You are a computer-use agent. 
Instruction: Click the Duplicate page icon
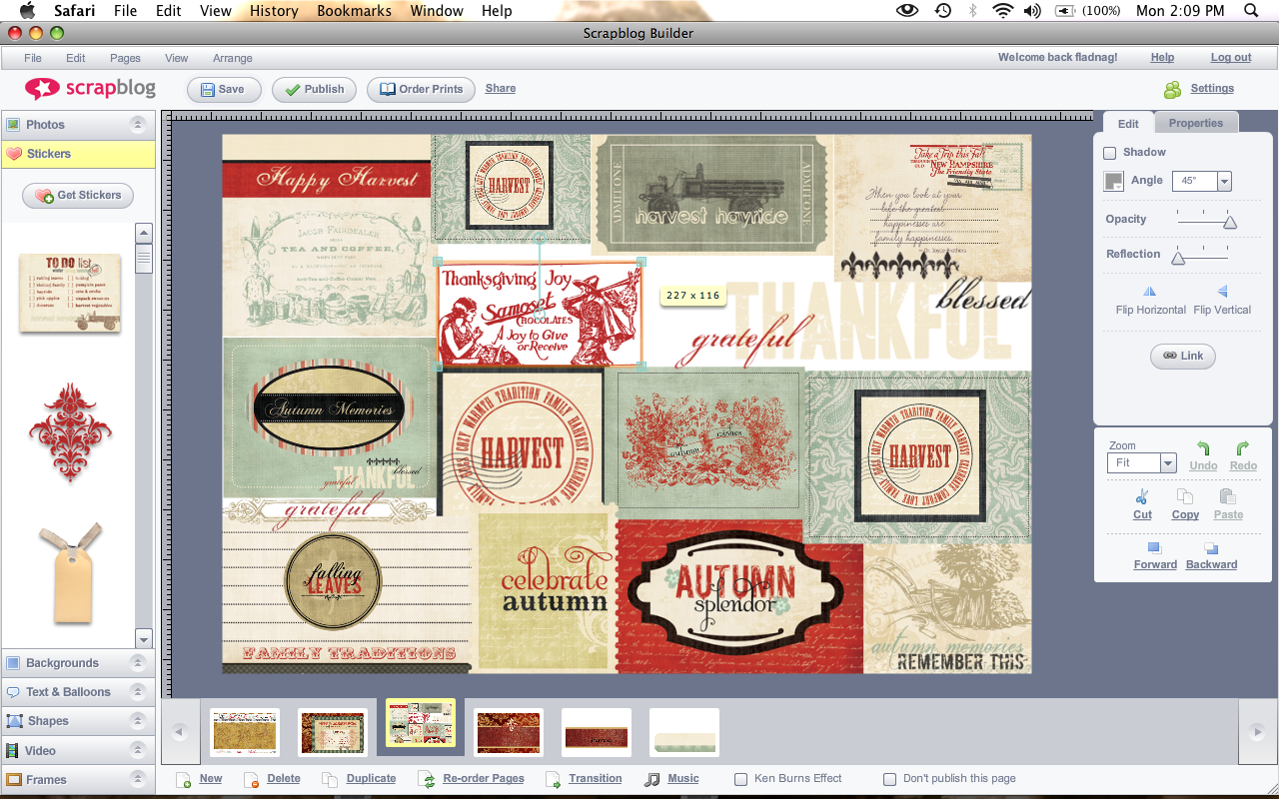point(330,779)
